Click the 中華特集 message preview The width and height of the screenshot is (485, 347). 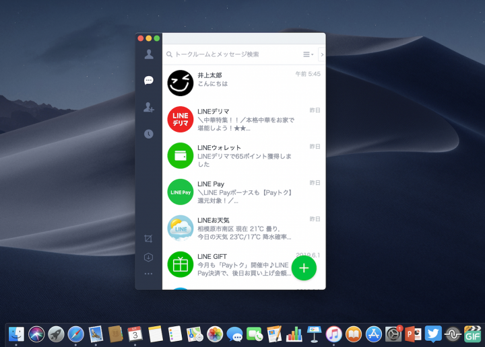[x=247, y=124]
